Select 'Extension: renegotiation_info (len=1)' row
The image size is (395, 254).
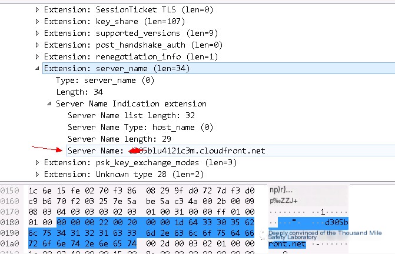pyautogui.click(x=131, y=57)
